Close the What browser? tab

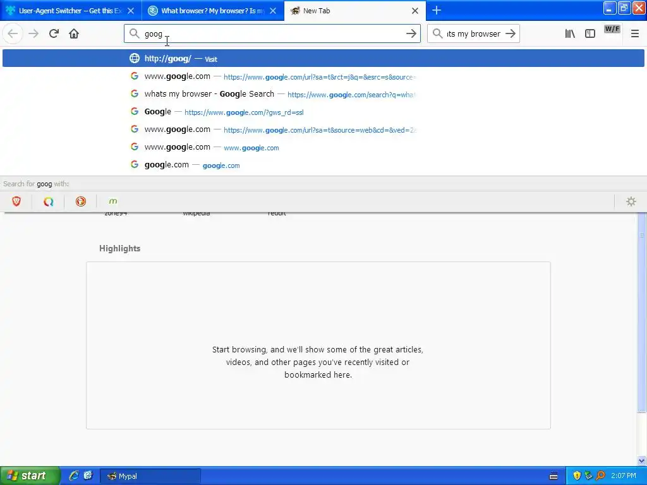[273, 11]
